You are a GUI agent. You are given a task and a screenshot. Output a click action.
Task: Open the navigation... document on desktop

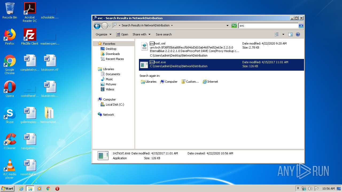[30, 141]
